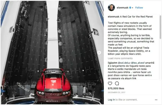
Task: Follow the elonmusk account
Action: (x=139, y=8)
